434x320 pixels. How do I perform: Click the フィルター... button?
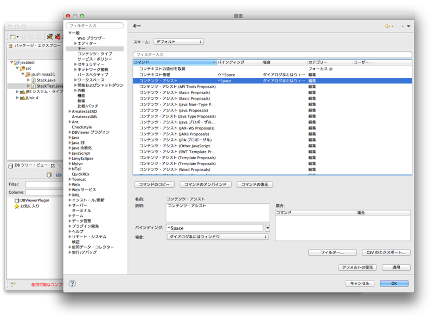tap(332, 252)
